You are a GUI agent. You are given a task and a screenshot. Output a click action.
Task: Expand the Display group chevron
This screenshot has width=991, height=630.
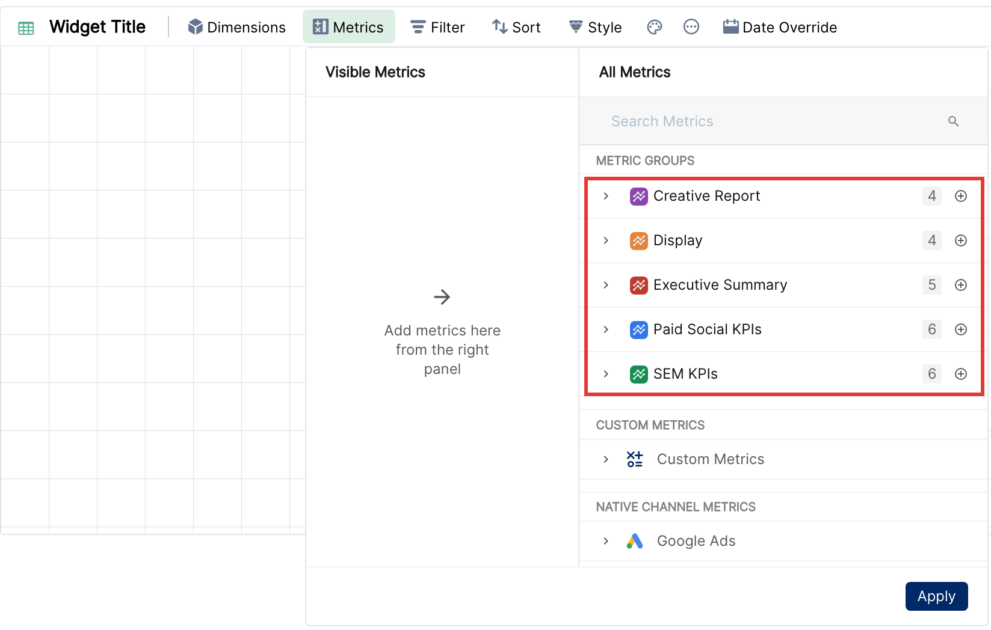[606, 240]
